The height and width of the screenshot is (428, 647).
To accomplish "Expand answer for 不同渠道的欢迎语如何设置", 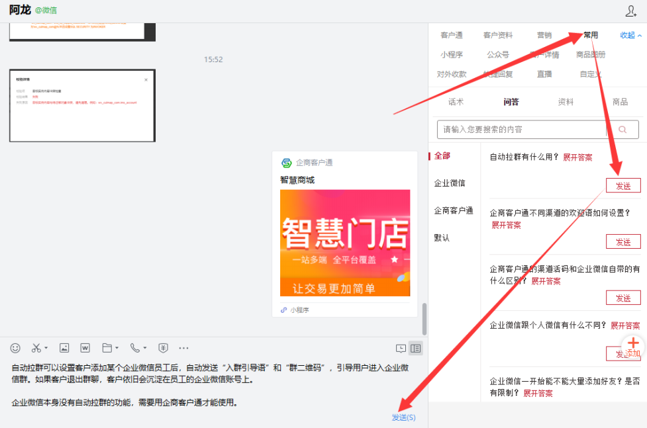I will point(506,225).
